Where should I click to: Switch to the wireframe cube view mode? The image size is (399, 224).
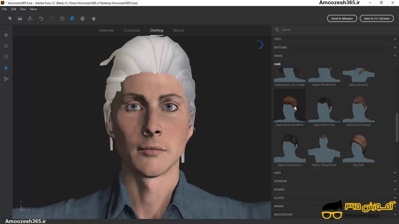62,19
